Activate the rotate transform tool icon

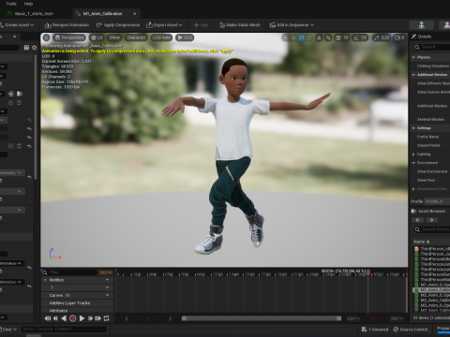302,37
